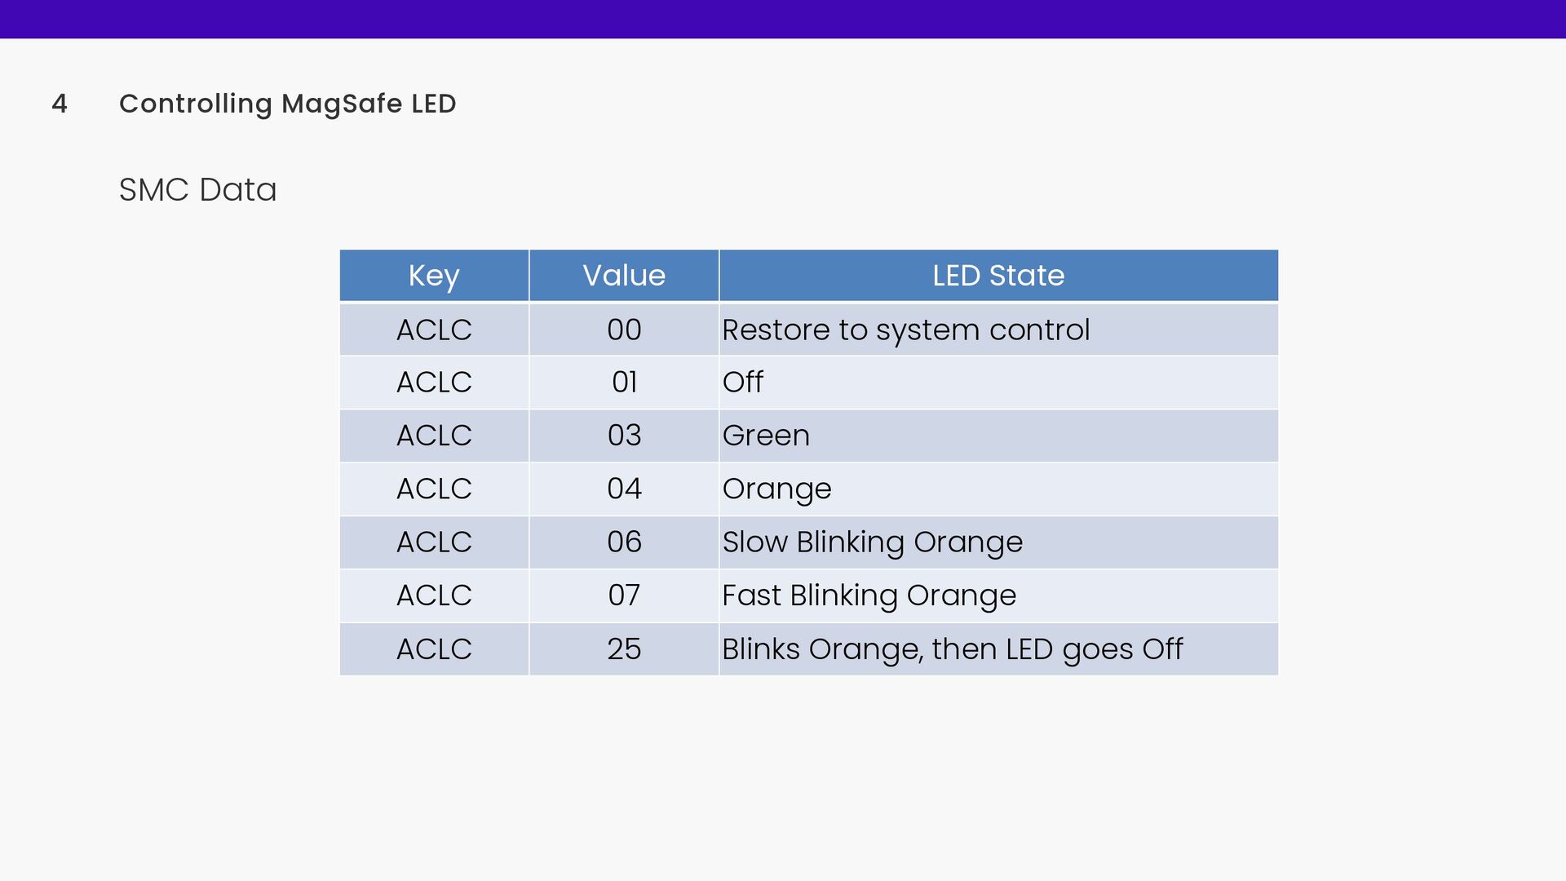This screenshot has height=881, width=1566.
Task: Select the SMC Data subtitle text
Action: click(197, 190)
